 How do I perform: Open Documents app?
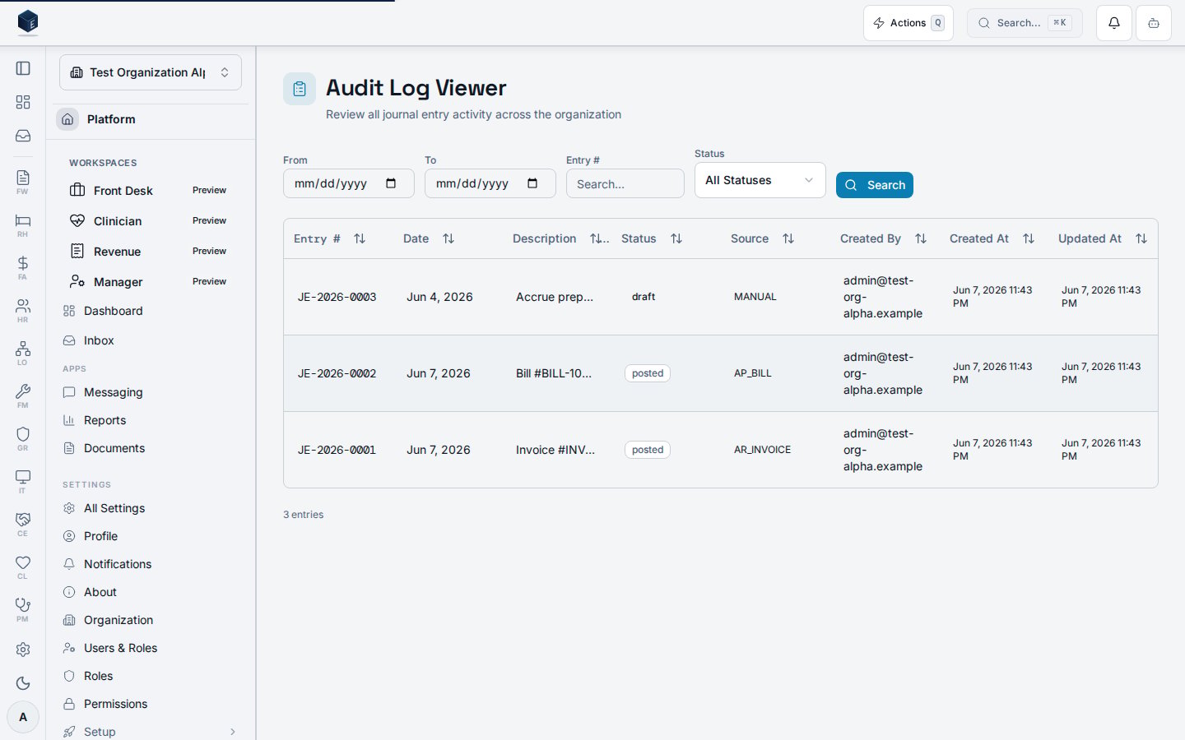pos(151,448)
